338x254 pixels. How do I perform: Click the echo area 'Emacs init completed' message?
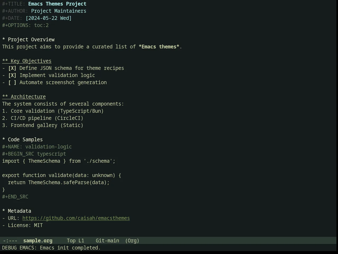(x=51, y=248)
